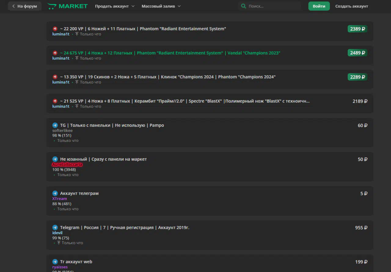
Task: Click price badge 2389 ₽
Action: pos(357,29)
